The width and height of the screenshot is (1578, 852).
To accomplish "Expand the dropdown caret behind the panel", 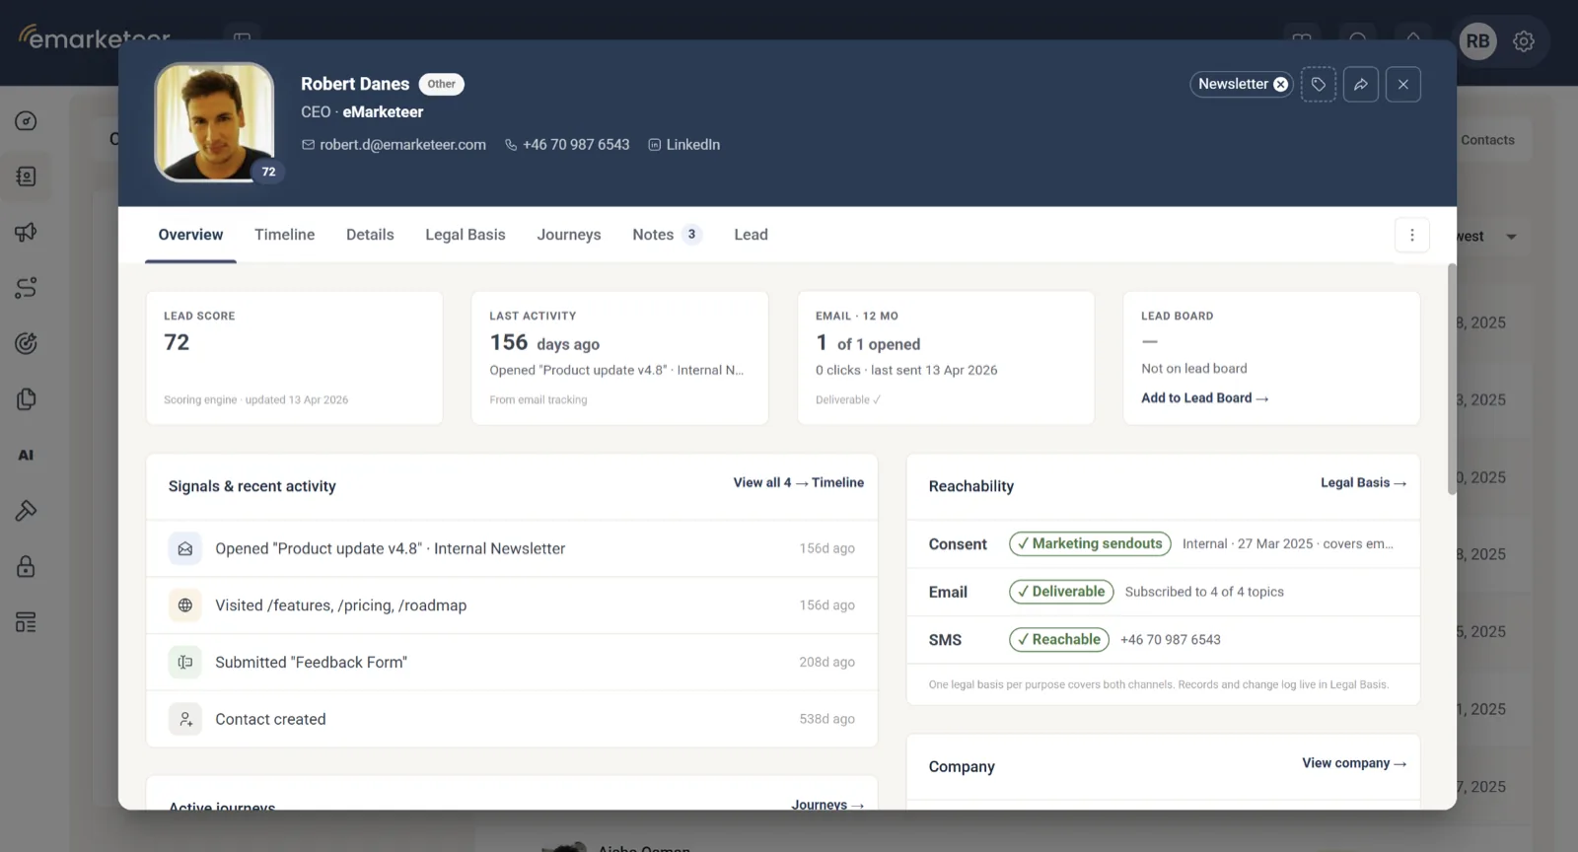I will pyautogui.click(x=1511, y=237).
